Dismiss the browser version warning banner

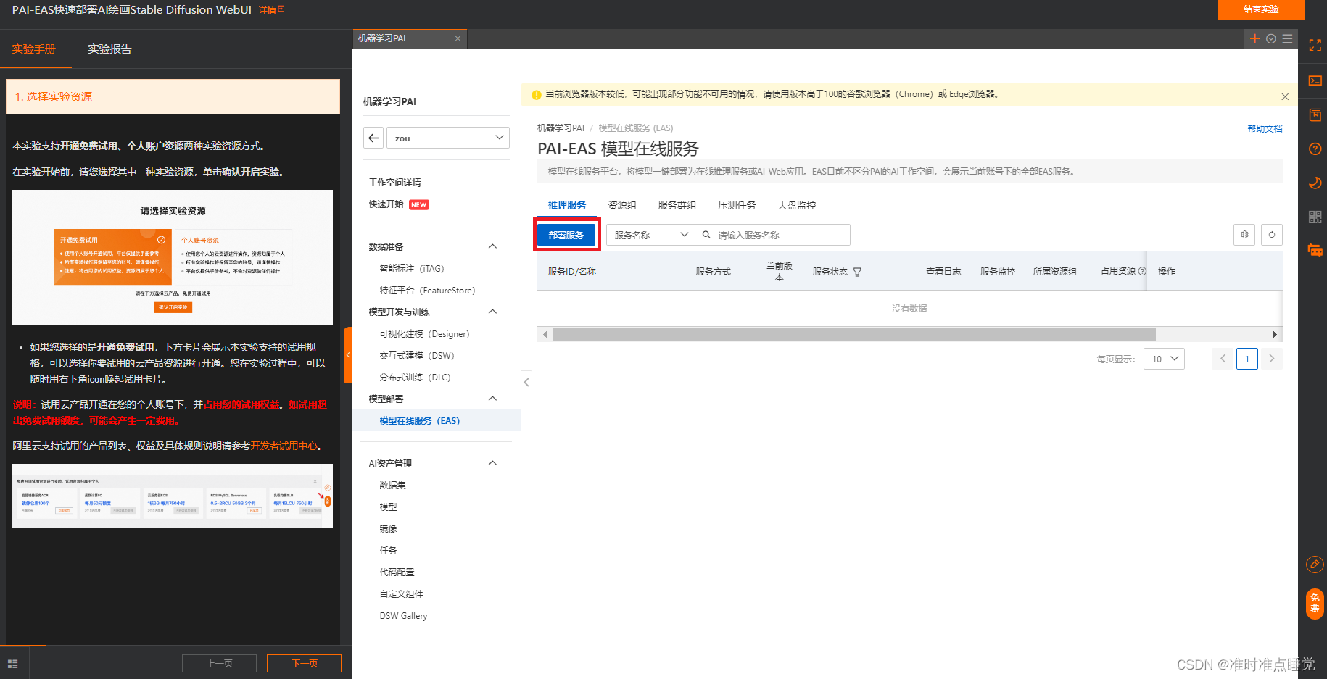pyautogui.click(x=1285, y=96)
